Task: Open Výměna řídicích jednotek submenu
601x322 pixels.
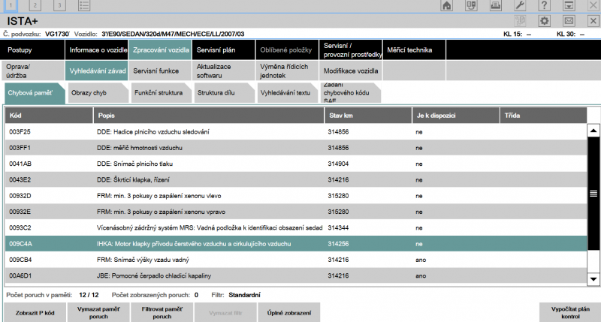Action: 287,71
